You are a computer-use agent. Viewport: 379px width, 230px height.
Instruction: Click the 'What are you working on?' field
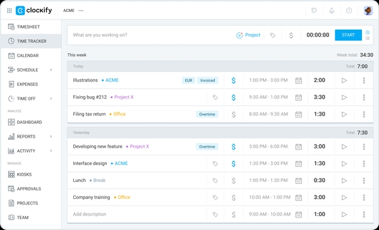[151, 35]
